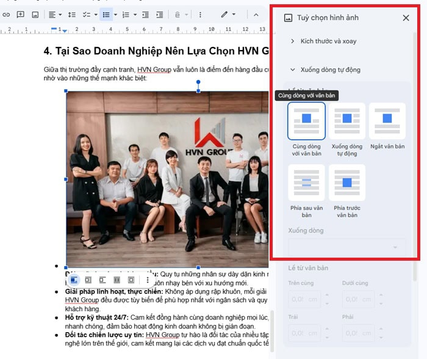
Task: Choose wrap text icon in floating toolbar
Action: point(88,280)
